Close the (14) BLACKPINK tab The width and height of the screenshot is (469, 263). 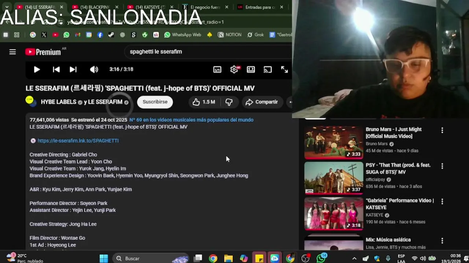pyautogui.click(x=117, y=7)
